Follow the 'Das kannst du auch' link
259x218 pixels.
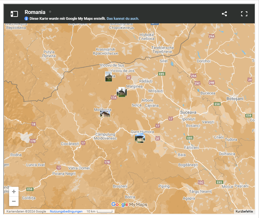click(x=123, y=19)
